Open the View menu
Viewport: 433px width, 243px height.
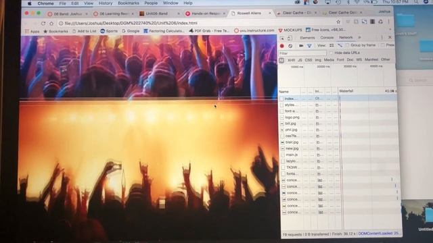pyautogui.click(x=89, y=3)
